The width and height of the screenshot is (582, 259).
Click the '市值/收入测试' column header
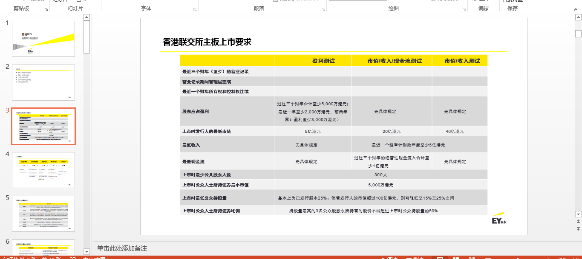(462, 61)
